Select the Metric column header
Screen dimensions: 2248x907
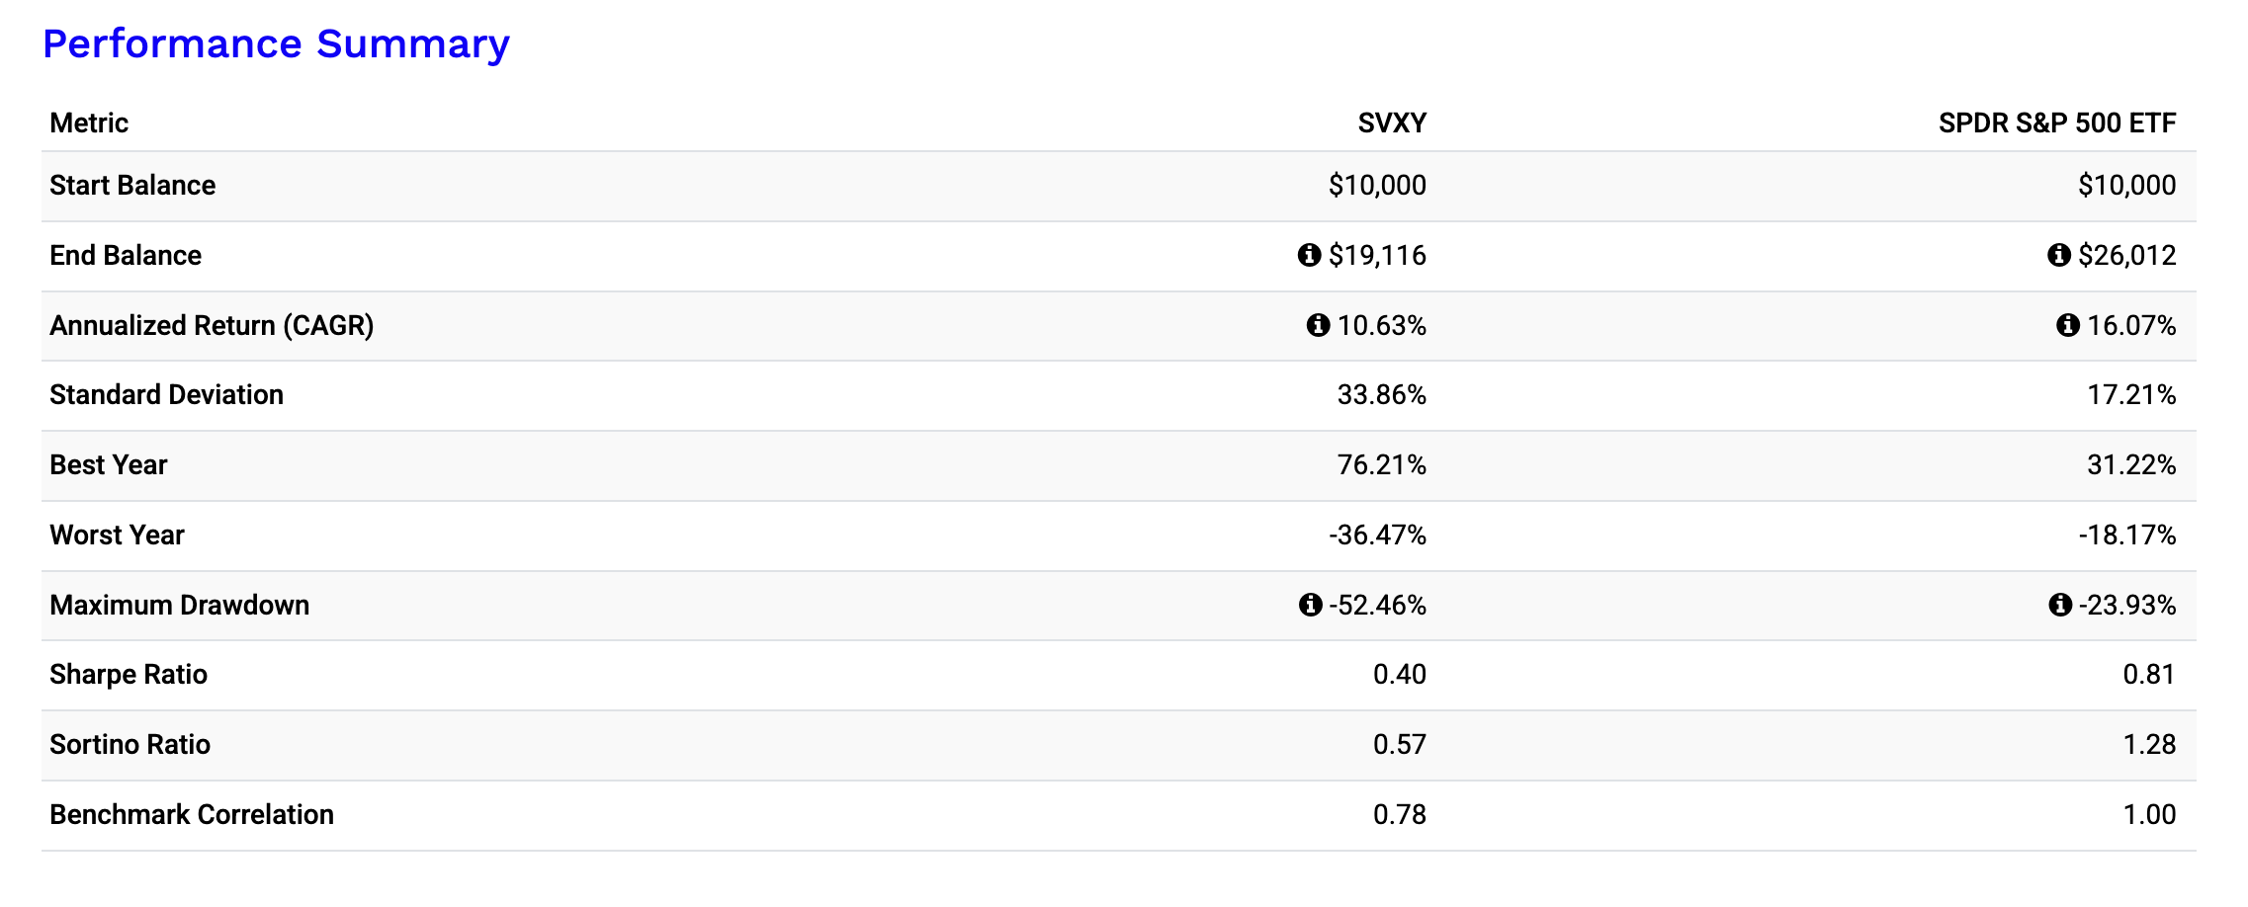[89, 123]
